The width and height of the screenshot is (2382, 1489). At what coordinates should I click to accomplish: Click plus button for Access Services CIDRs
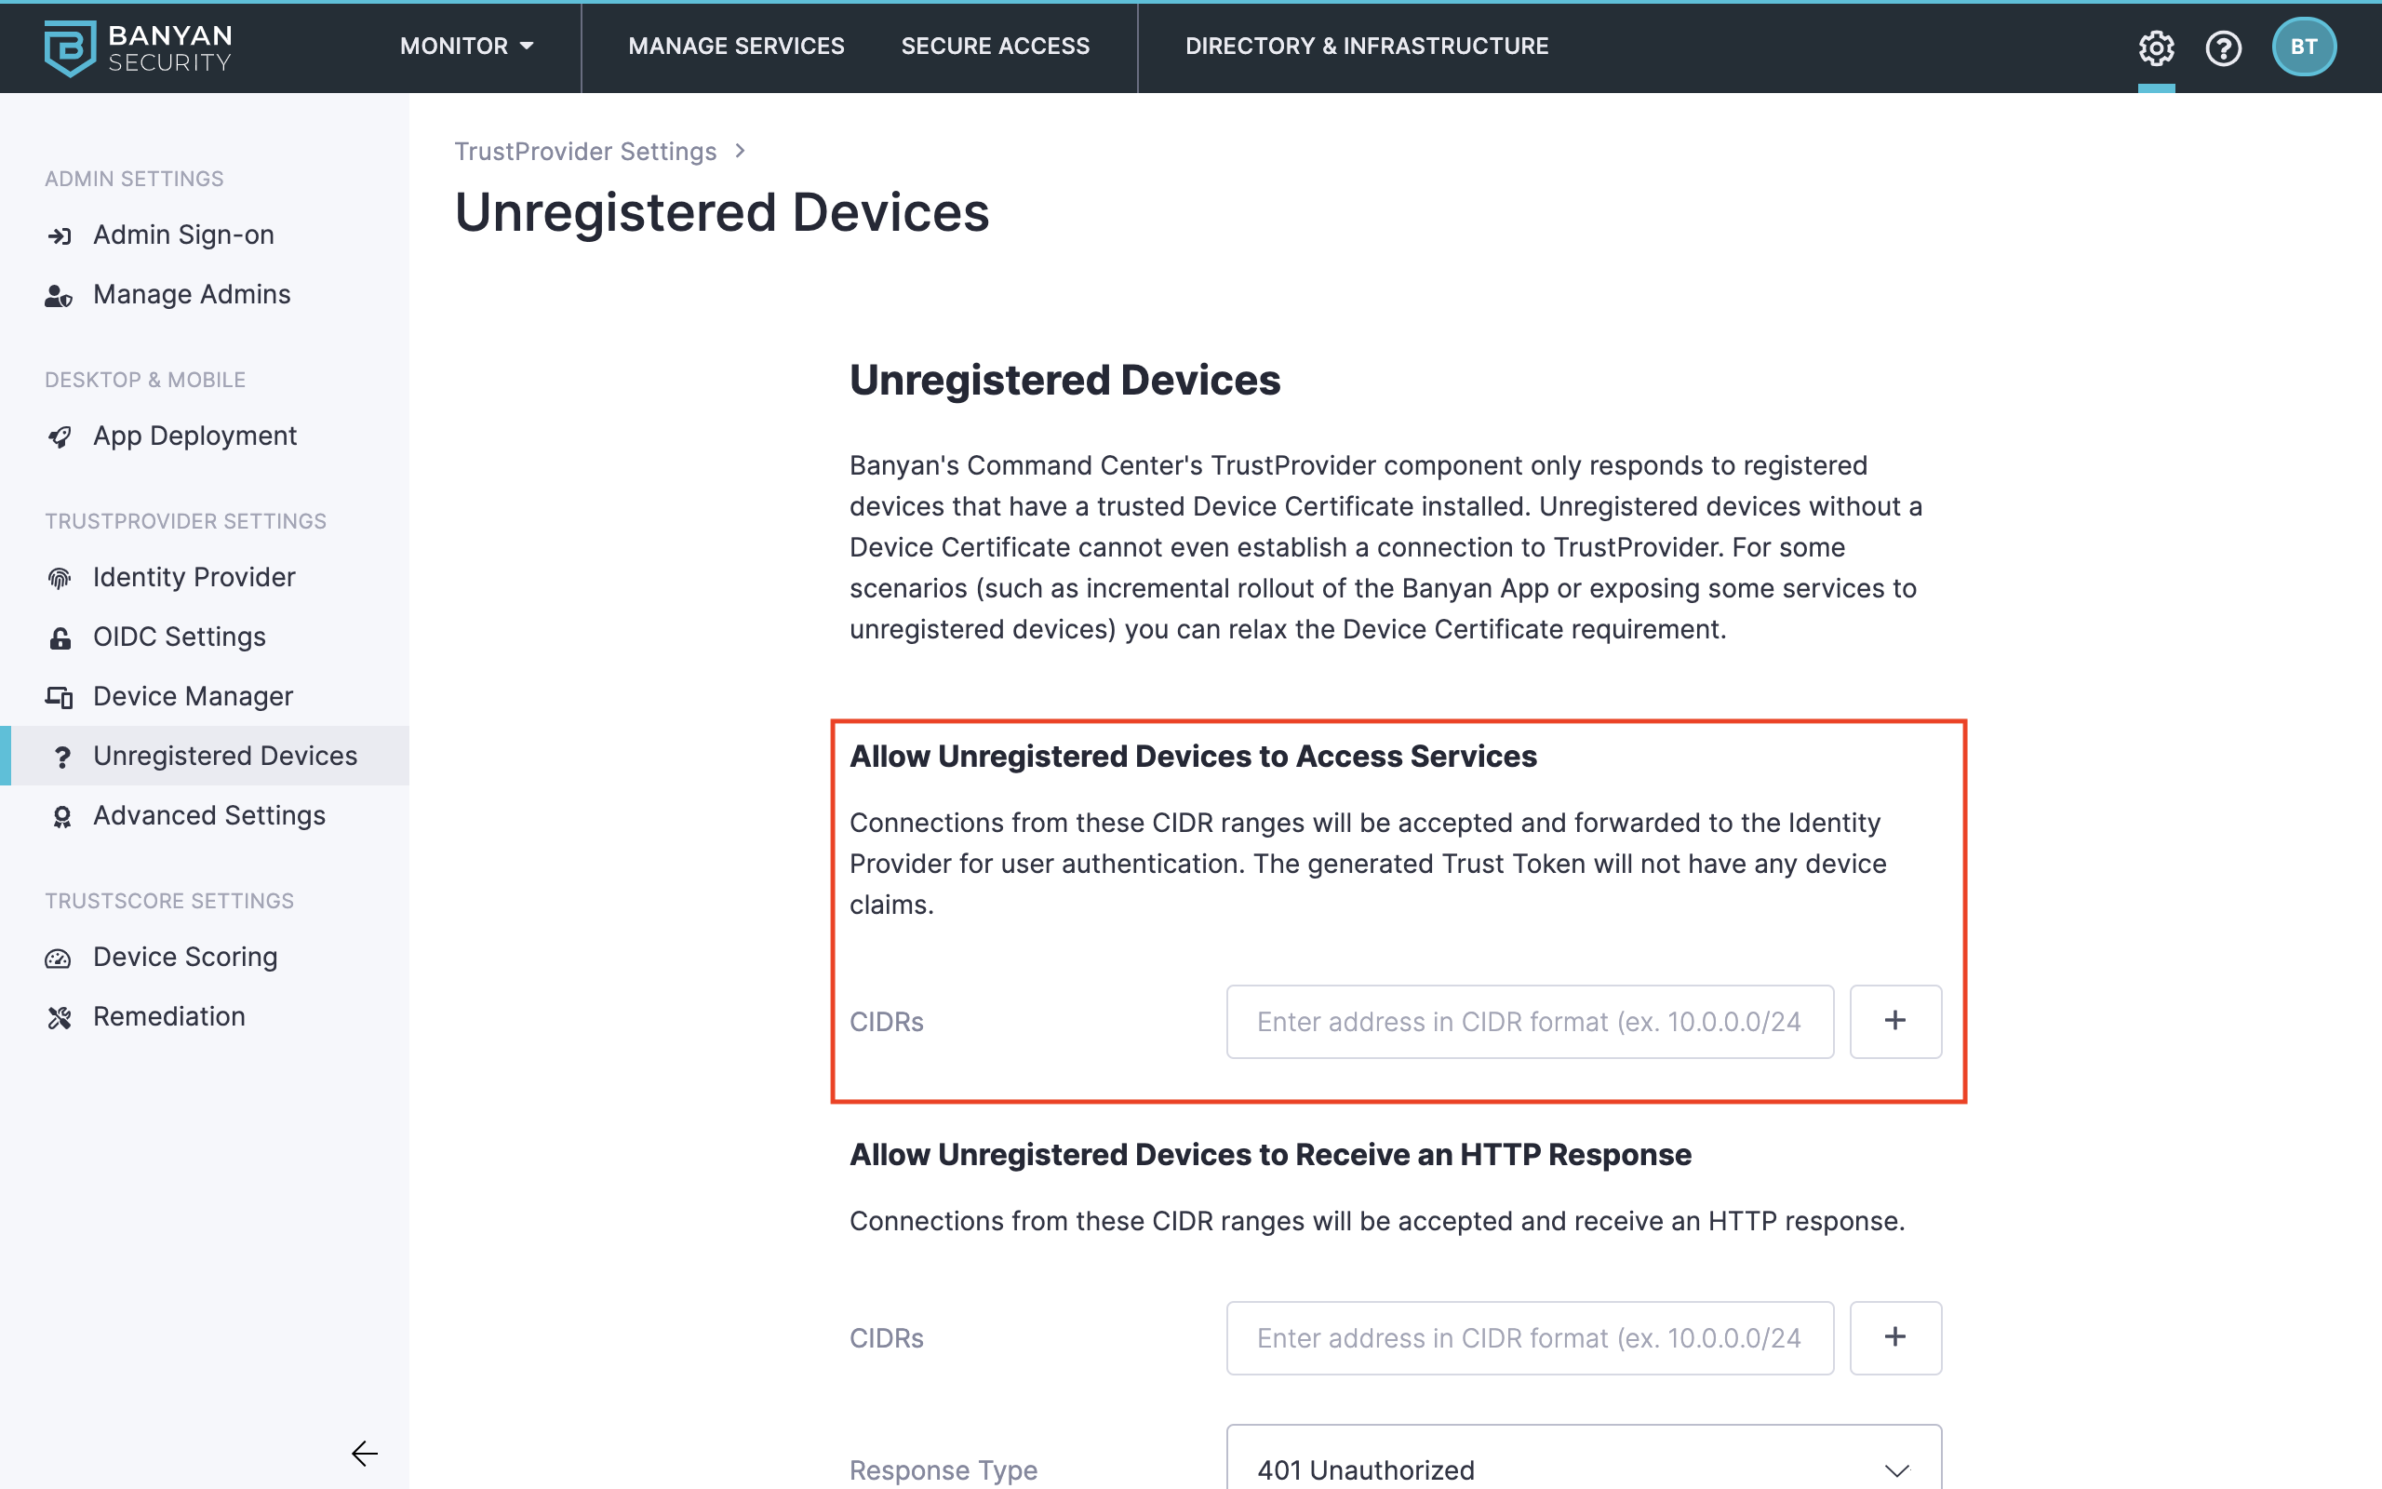(x=1894, y=1021)
